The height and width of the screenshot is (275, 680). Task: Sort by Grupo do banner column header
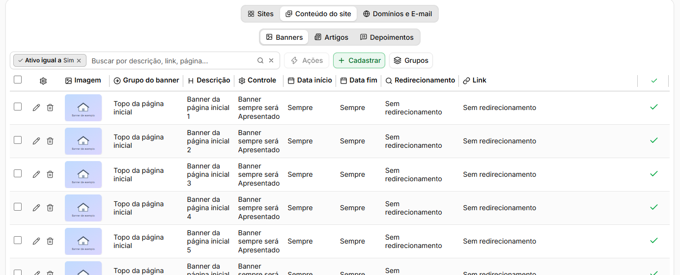click(146, 81)
